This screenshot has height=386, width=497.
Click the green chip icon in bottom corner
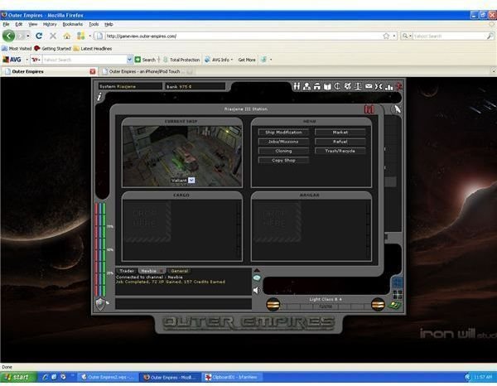(395, 306)
